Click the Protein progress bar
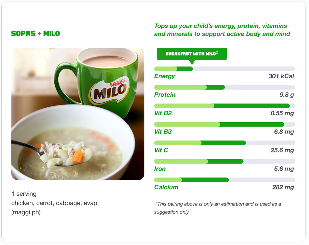Viewport: 309px width, 245px height. [225, 87]
